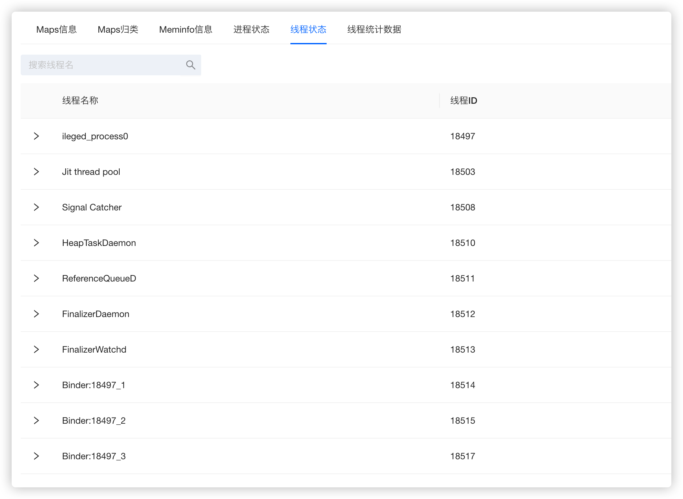
Task: Open the Maps归类 tab
Action: click(x=118, y=29)
